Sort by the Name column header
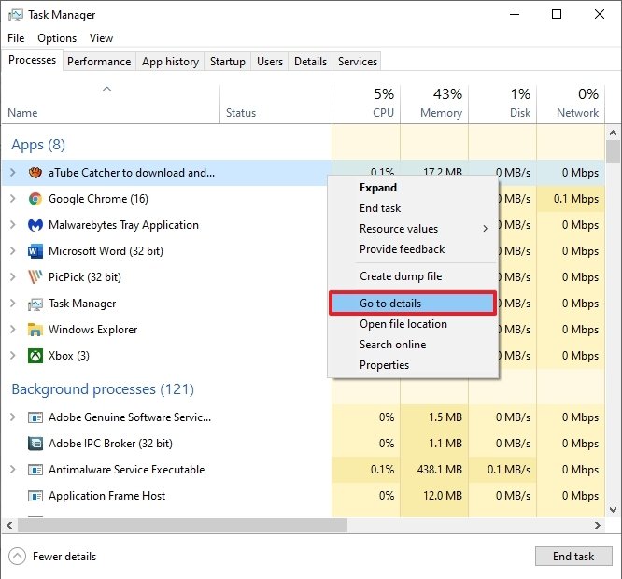 coord(111,105)
